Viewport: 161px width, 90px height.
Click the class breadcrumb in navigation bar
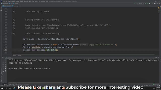(16, 4)
